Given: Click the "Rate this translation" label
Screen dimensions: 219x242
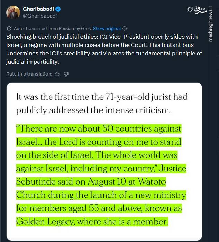Looking at the screenshot, I should [x=29, y=74].
